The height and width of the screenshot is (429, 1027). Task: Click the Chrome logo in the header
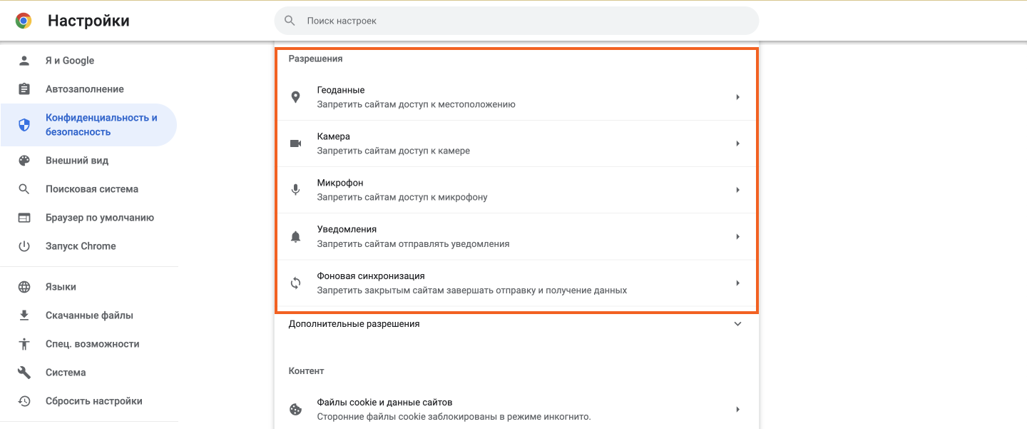(24, 20)
